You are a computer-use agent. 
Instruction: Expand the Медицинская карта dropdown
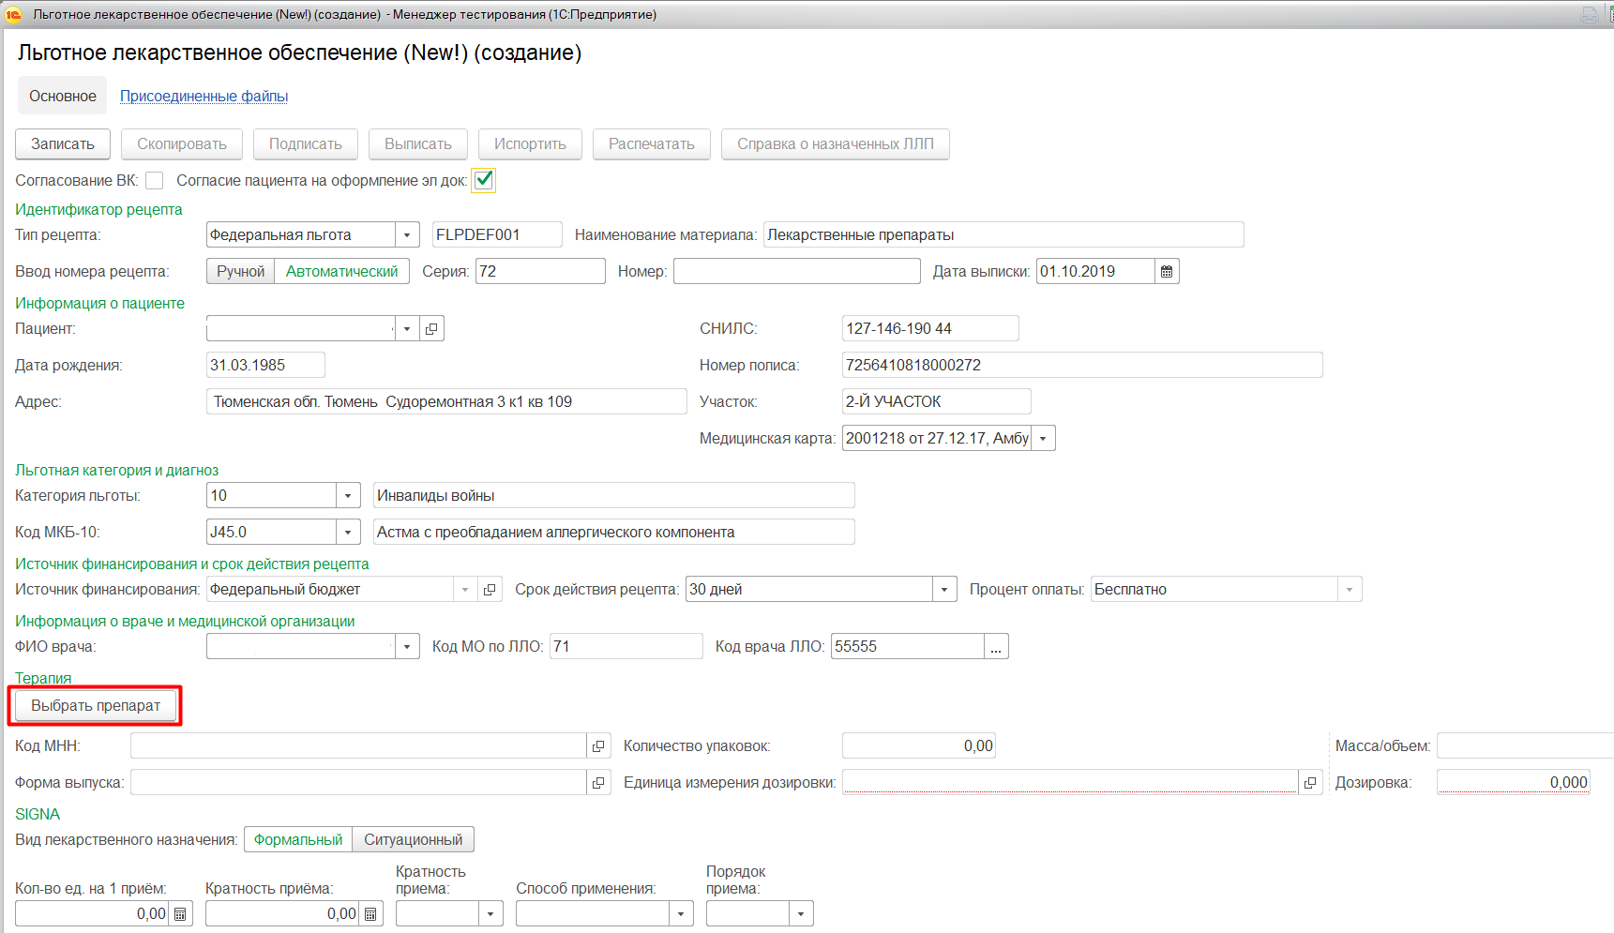1043,438
